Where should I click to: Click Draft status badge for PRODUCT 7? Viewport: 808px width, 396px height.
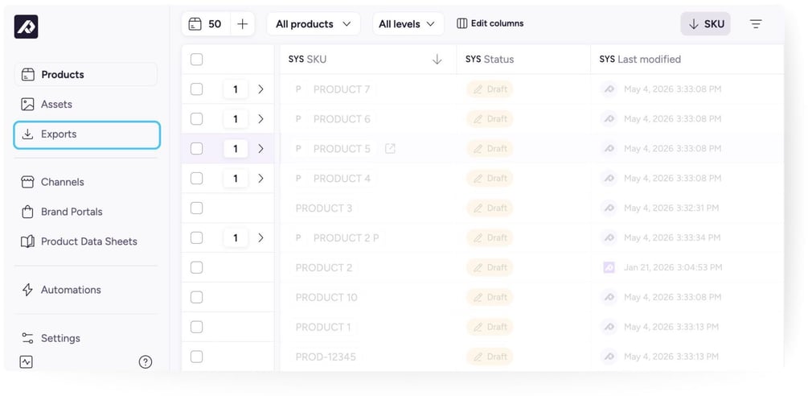click(490, 89)
